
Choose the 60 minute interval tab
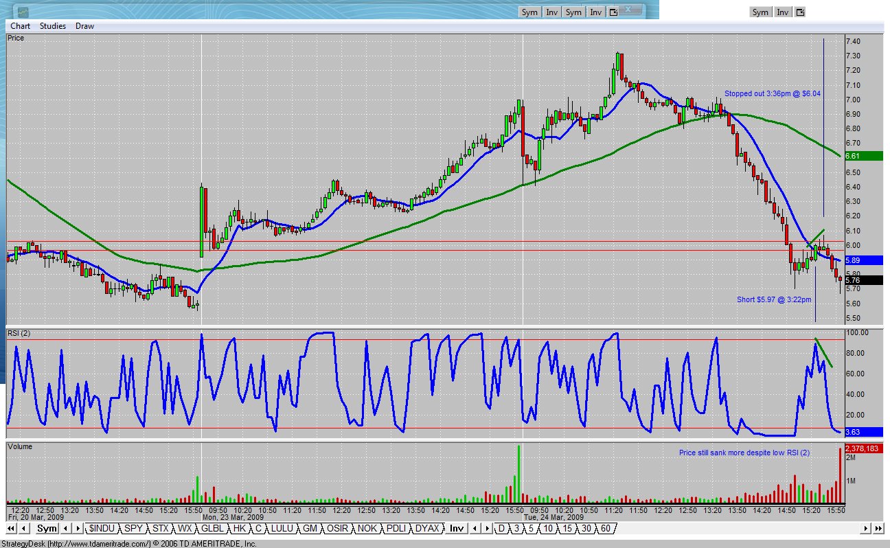pos(605,528)
